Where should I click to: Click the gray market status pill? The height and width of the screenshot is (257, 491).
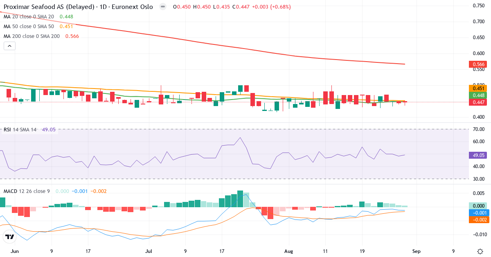(163, 7)
